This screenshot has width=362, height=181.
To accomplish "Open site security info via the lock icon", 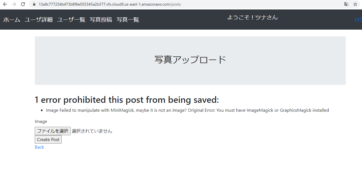I will click(34, 4).
